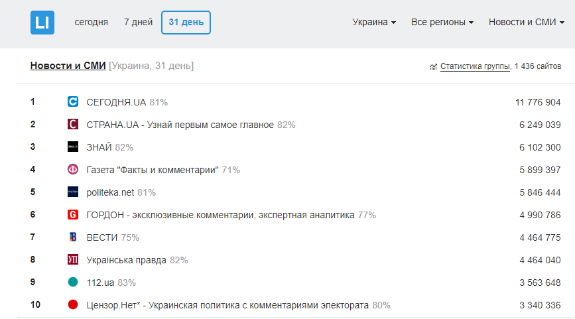
Task: Open the Новости и СМИ heading link
Action: pyautogui.click(x=68, y=66)
